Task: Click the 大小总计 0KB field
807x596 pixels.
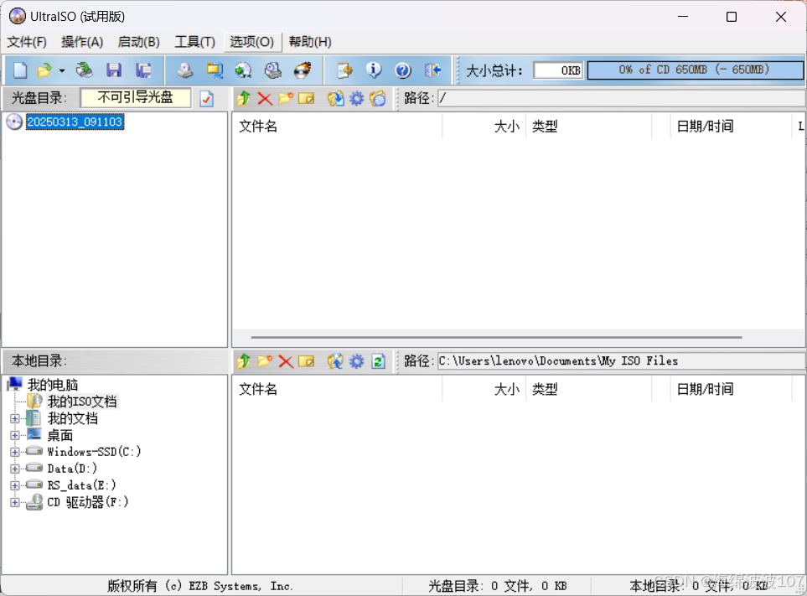Action: 558,70
